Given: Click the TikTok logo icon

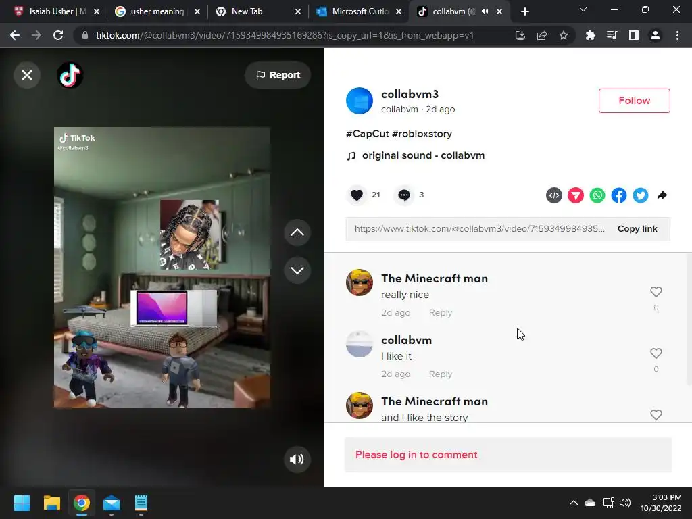Looking at the screenshot, I should pos(70,75).
